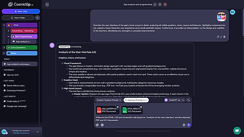Click the globe web search icon

click(102, 125)
